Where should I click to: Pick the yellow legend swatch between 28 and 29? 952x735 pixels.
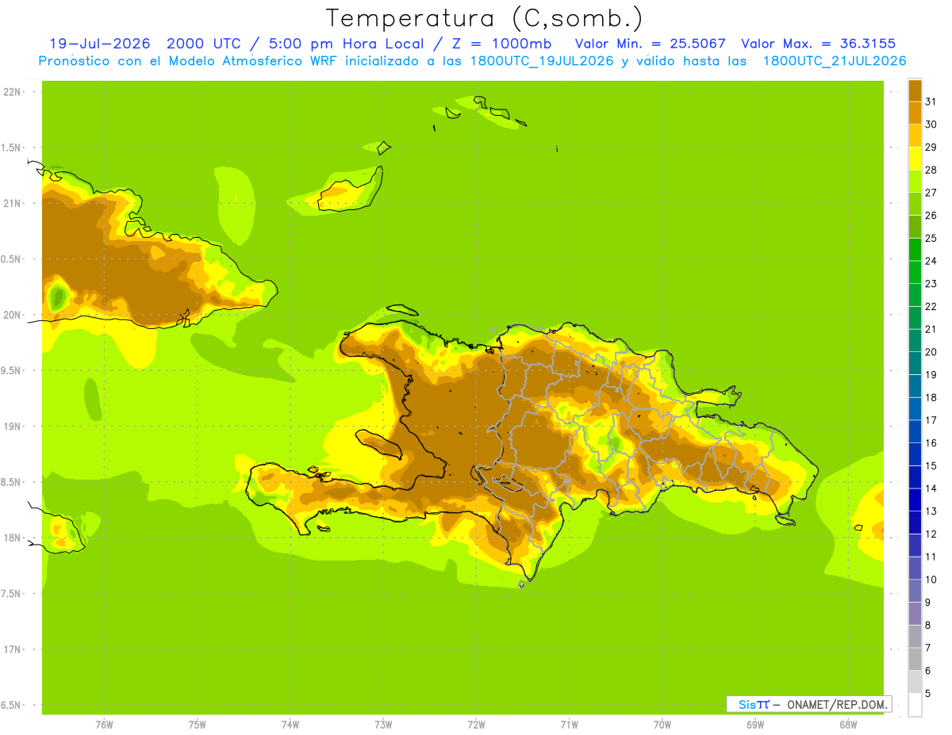pyautogui.click(x=915, y=159)
